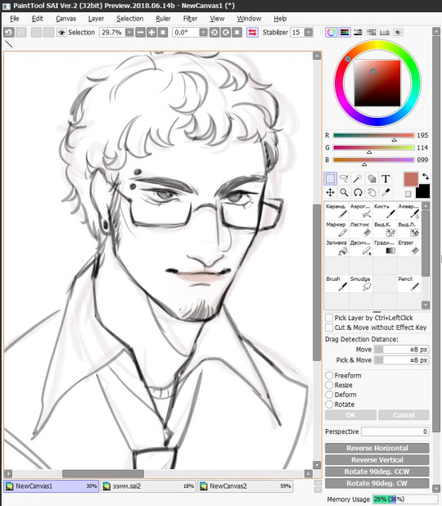442x506 pixels.
Task: Select the Resize radio option
Action: click(x=329, y=385)
